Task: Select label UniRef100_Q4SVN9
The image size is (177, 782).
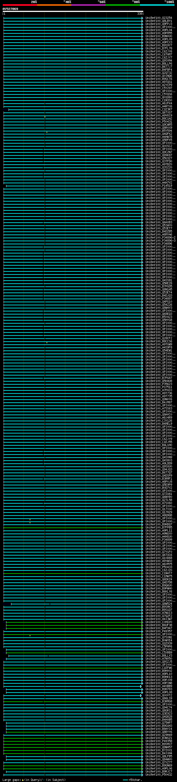Action: (159, 457)
